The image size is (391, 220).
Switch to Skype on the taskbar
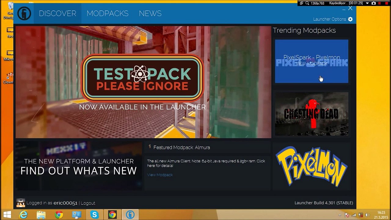pos(94,215)
